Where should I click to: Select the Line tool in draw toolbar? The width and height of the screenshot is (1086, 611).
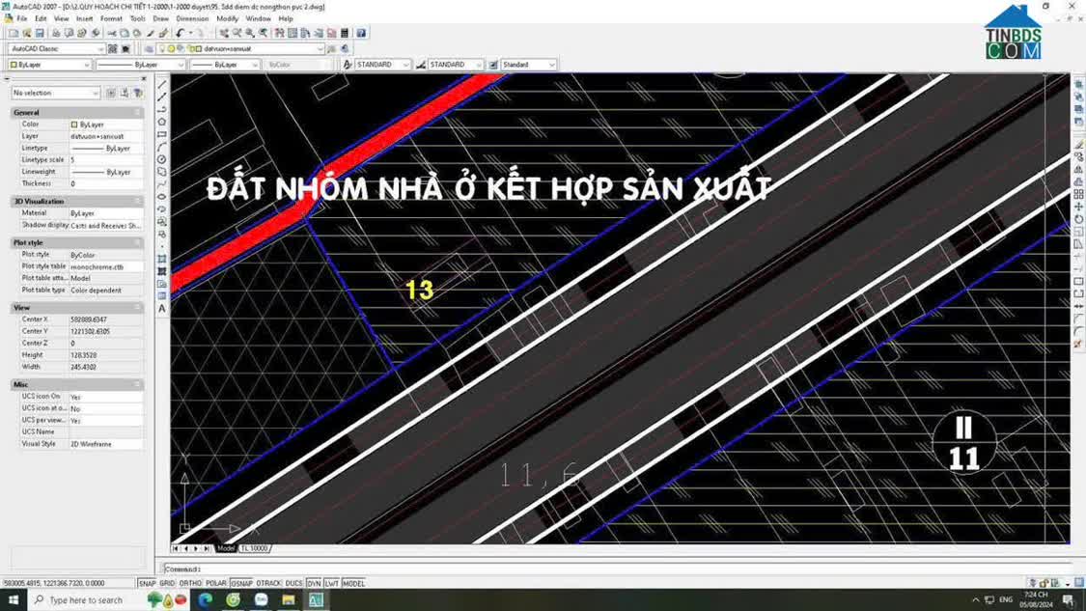coord(162,84)
